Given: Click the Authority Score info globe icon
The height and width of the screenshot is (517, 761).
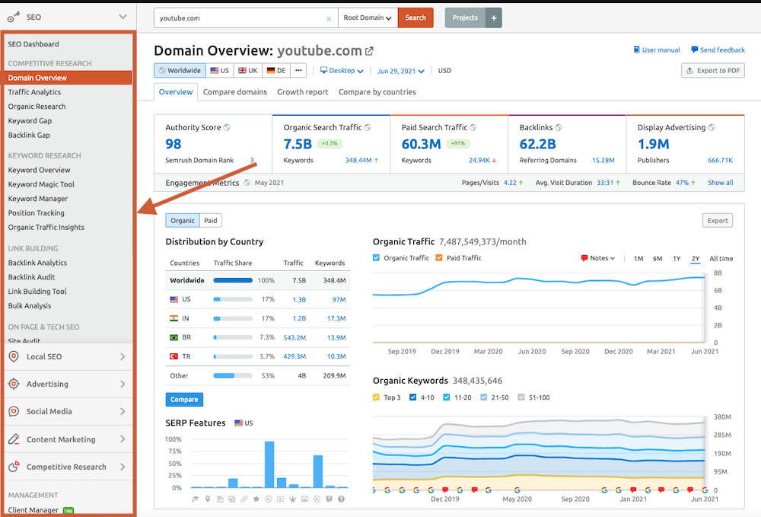Looking at the screenshot, I should click(227, 128).
